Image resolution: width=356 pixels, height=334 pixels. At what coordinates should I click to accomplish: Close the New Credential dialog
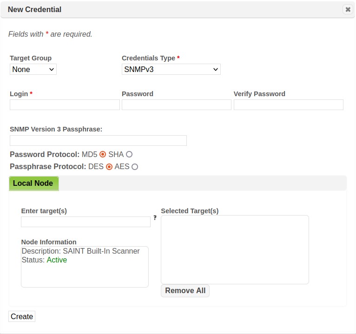tap(348, 9)
